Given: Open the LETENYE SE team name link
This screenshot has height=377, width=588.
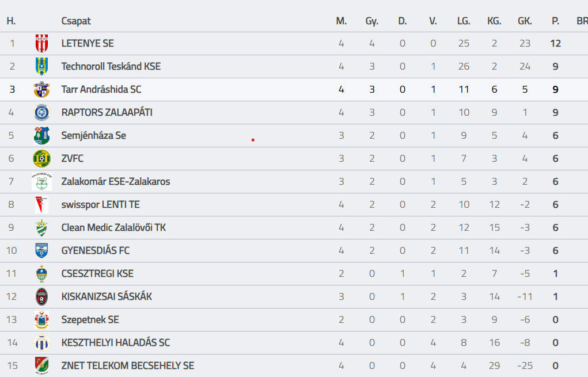Looking at the screenshot, I should (88, 44).
